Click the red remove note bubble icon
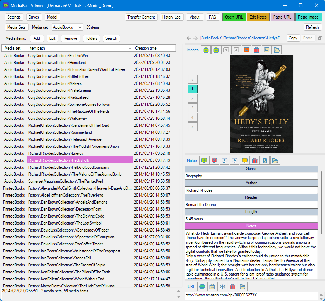 point(214,160)
